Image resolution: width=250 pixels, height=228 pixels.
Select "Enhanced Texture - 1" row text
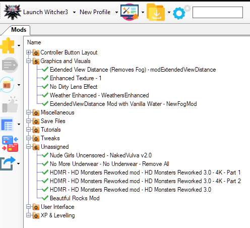pos(76,78)
